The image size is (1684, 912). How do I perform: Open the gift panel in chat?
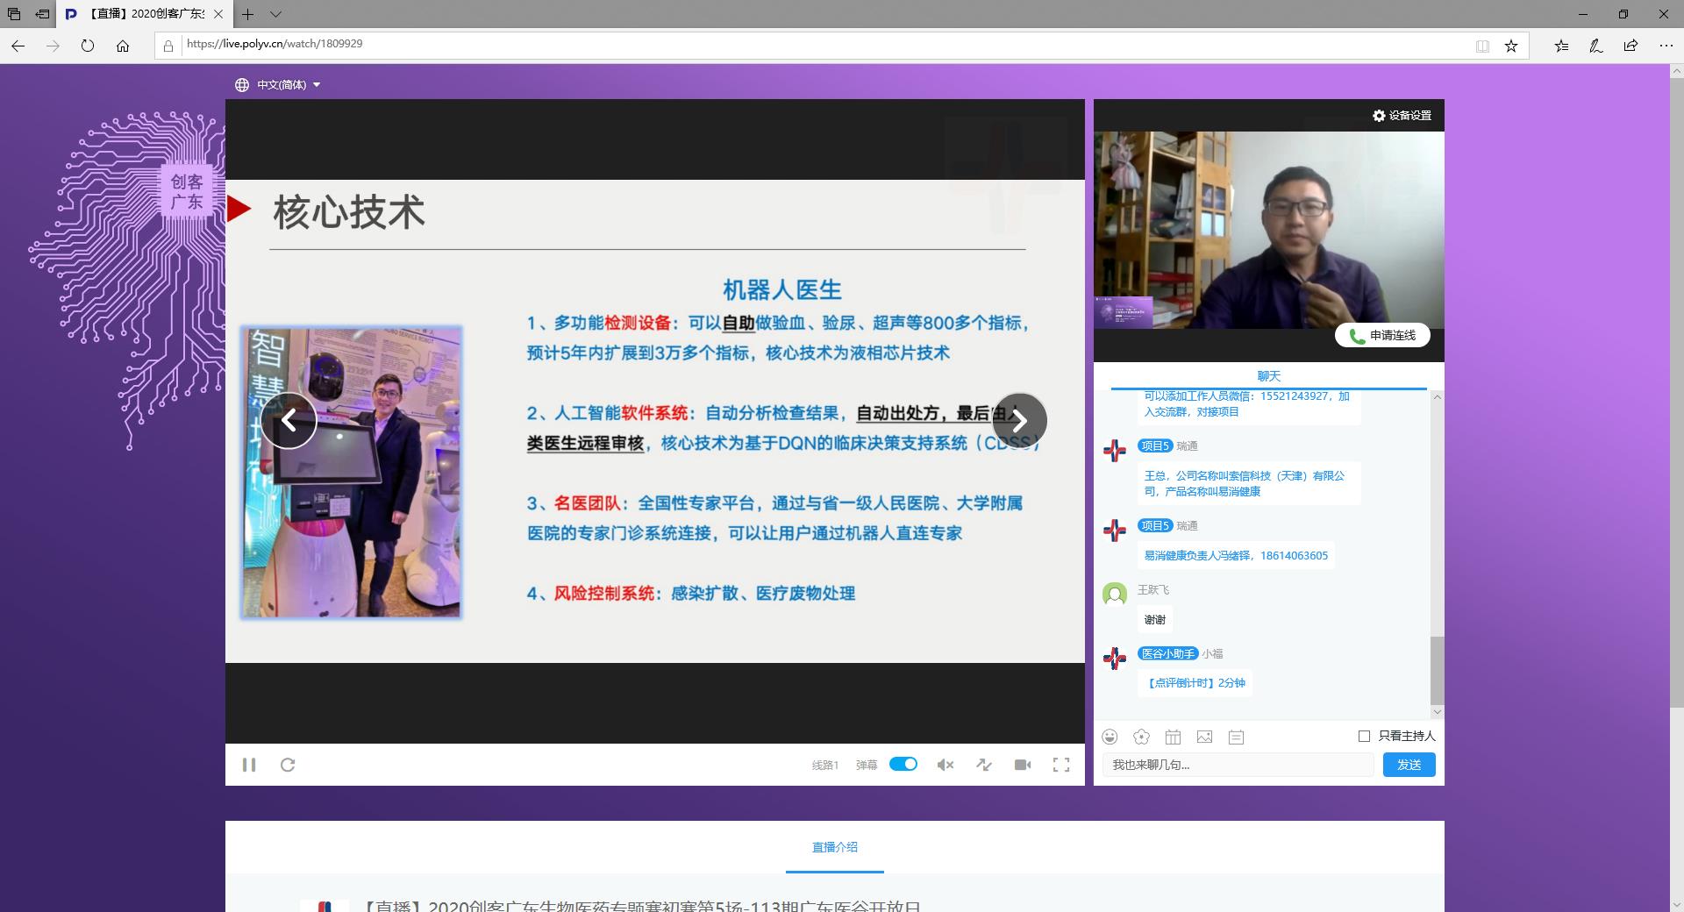(x=1174, y=737)
